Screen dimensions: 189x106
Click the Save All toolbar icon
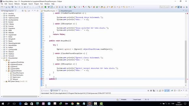coord(9,7)
